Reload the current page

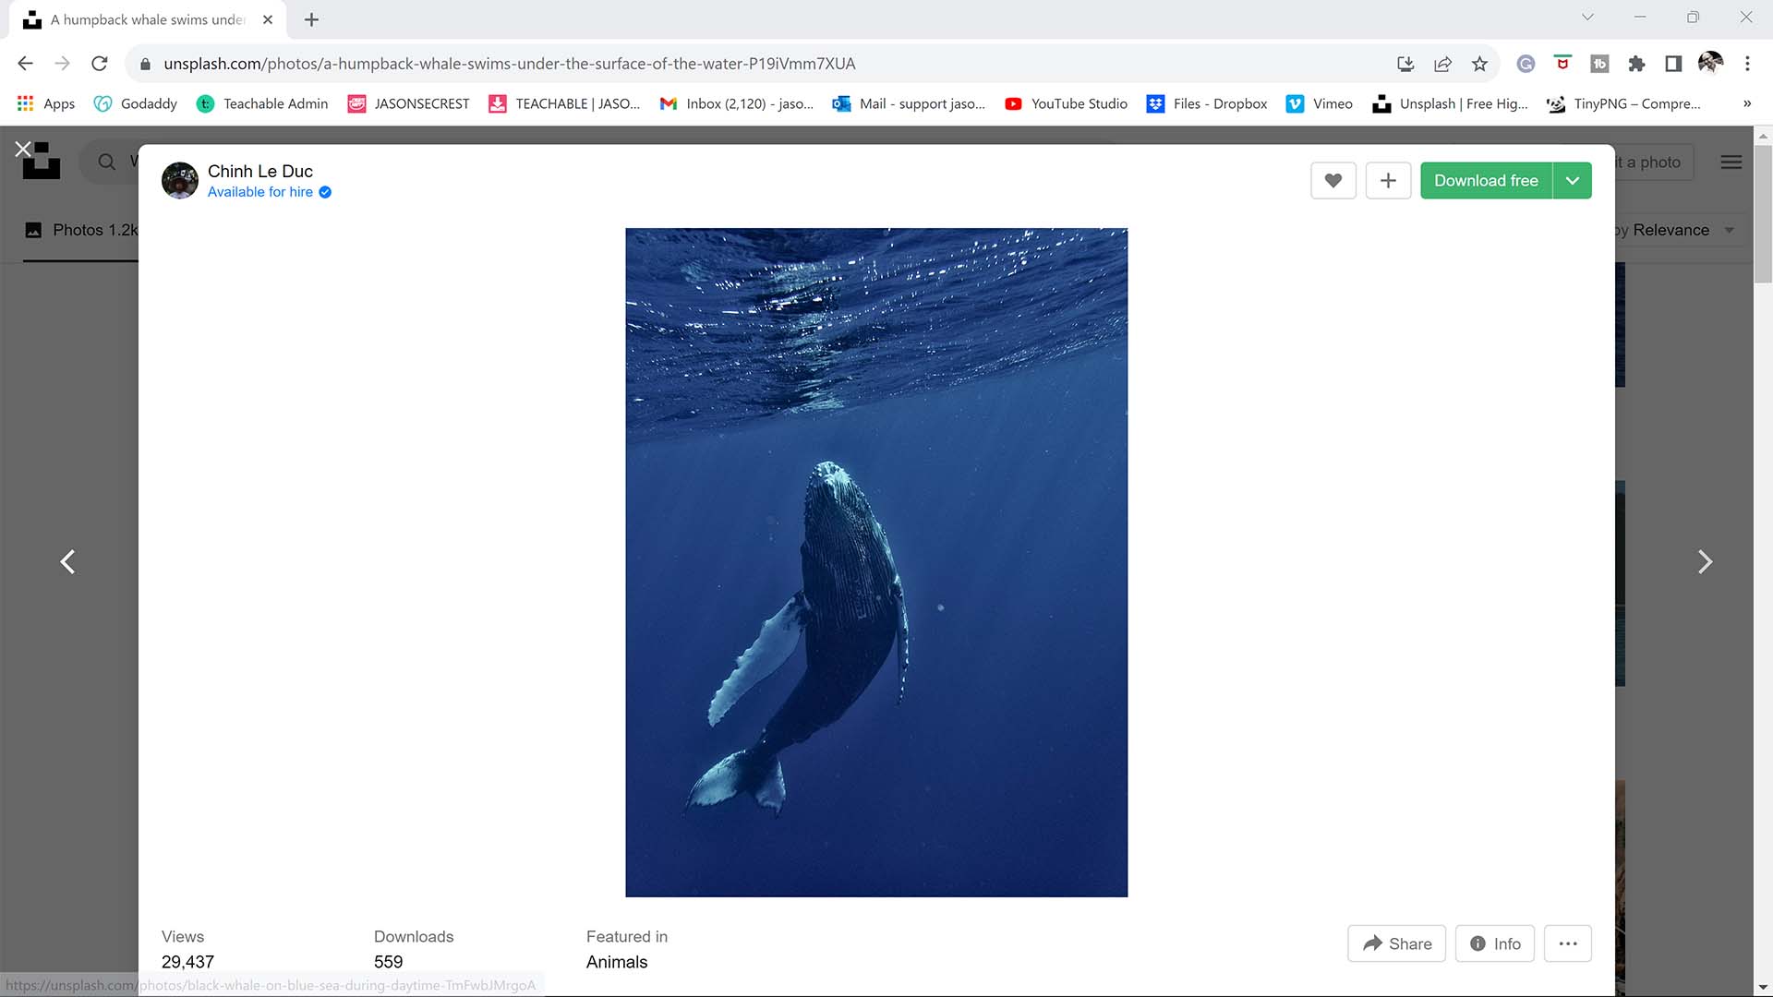[x=100, y=64]
